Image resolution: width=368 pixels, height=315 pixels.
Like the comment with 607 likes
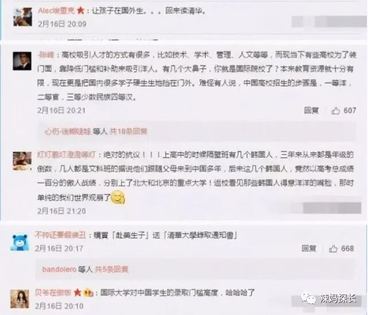[x=336, y=111]
